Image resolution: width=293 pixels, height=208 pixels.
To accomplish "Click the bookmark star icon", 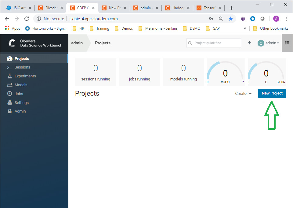I will (231, 19).
